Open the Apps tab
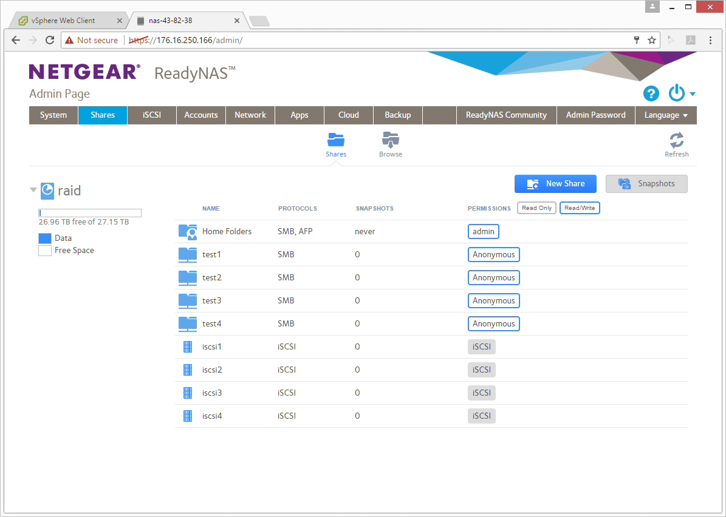The image size is (726, 517). [x=300, y=115]
